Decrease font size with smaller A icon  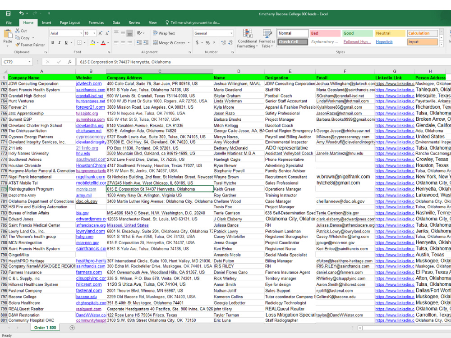tap(107, 33)
